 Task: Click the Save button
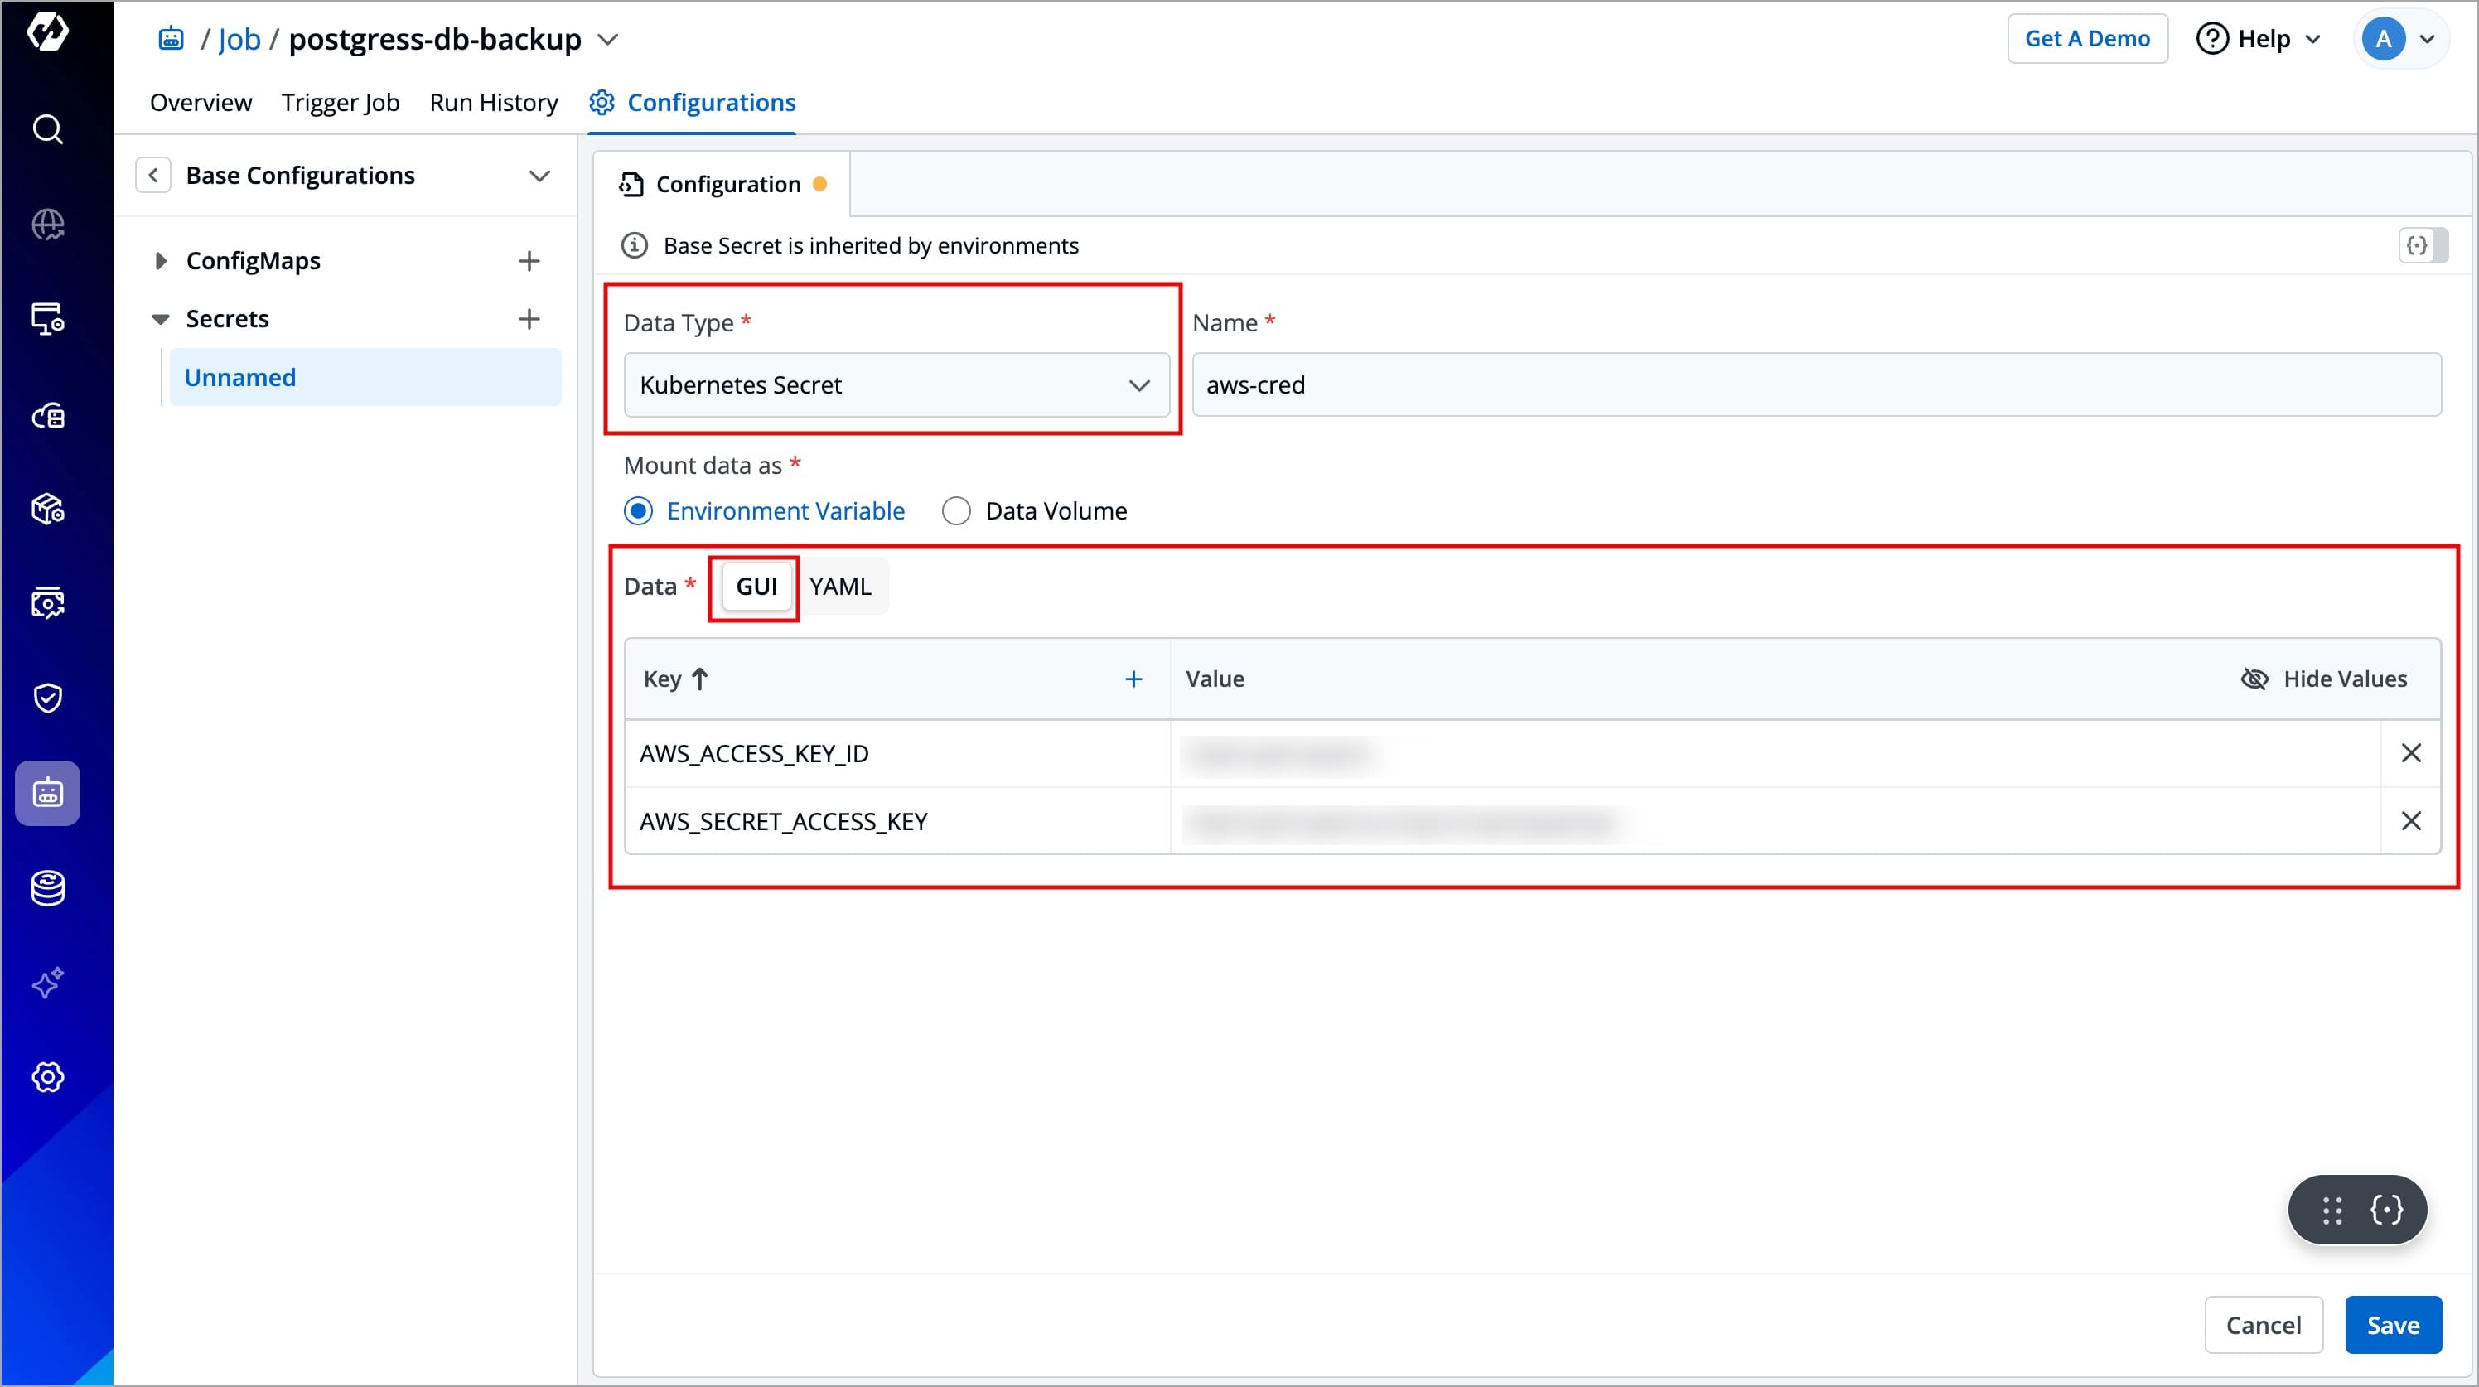point(2392,1326)
